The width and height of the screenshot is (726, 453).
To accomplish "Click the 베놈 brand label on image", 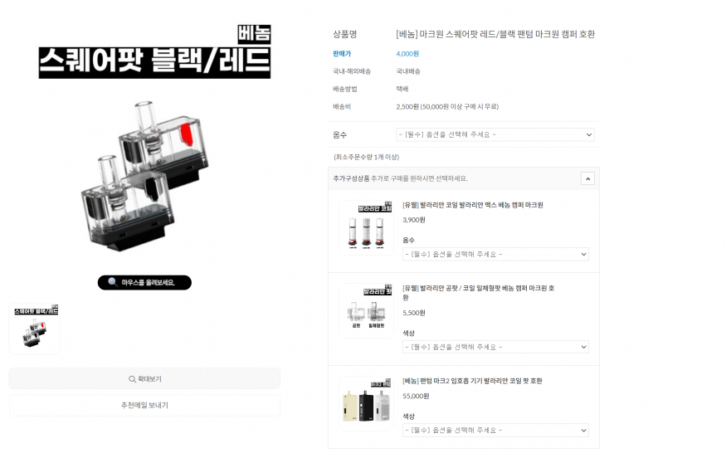I will coord(254,34).
